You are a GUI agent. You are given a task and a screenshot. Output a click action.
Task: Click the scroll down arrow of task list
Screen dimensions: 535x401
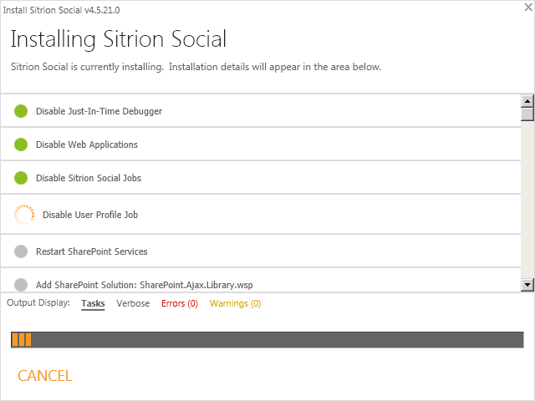[527, 285]
